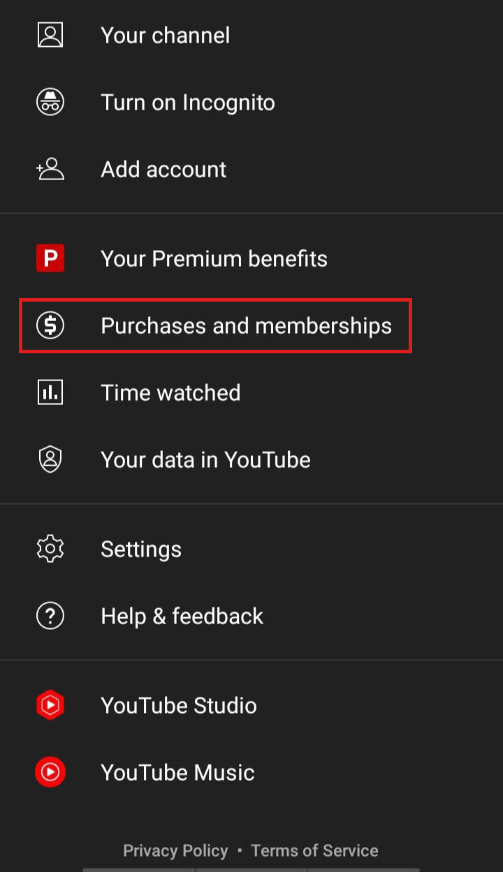Viewport: 503px width, 872px height.
Task: Tap the Add account person-plus icon
Action: pos(50,169)
